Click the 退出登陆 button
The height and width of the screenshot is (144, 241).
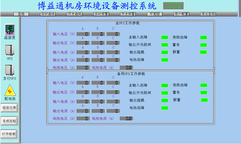click(208, 14)
